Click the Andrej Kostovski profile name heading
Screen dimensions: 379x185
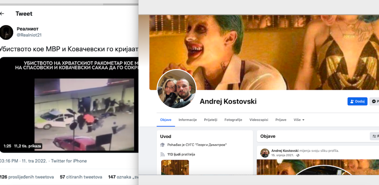tap(228, 102)
